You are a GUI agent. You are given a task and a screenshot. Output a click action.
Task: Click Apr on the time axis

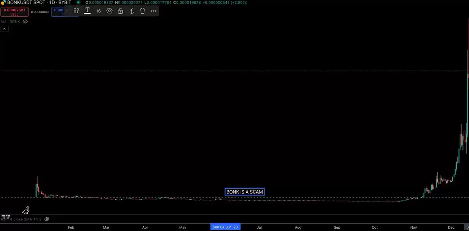pos(145,227)
